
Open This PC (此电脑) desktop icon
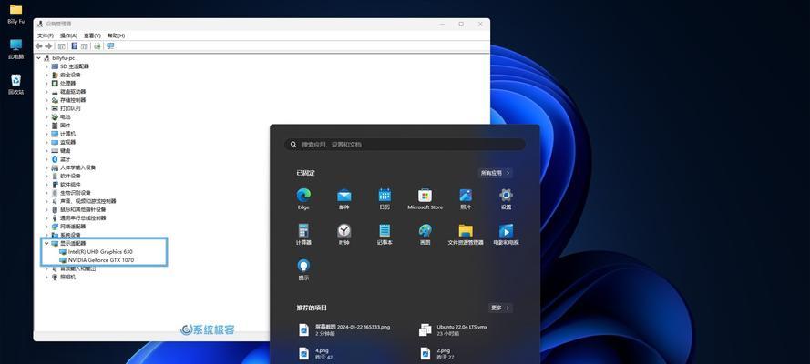coord(16,49)
